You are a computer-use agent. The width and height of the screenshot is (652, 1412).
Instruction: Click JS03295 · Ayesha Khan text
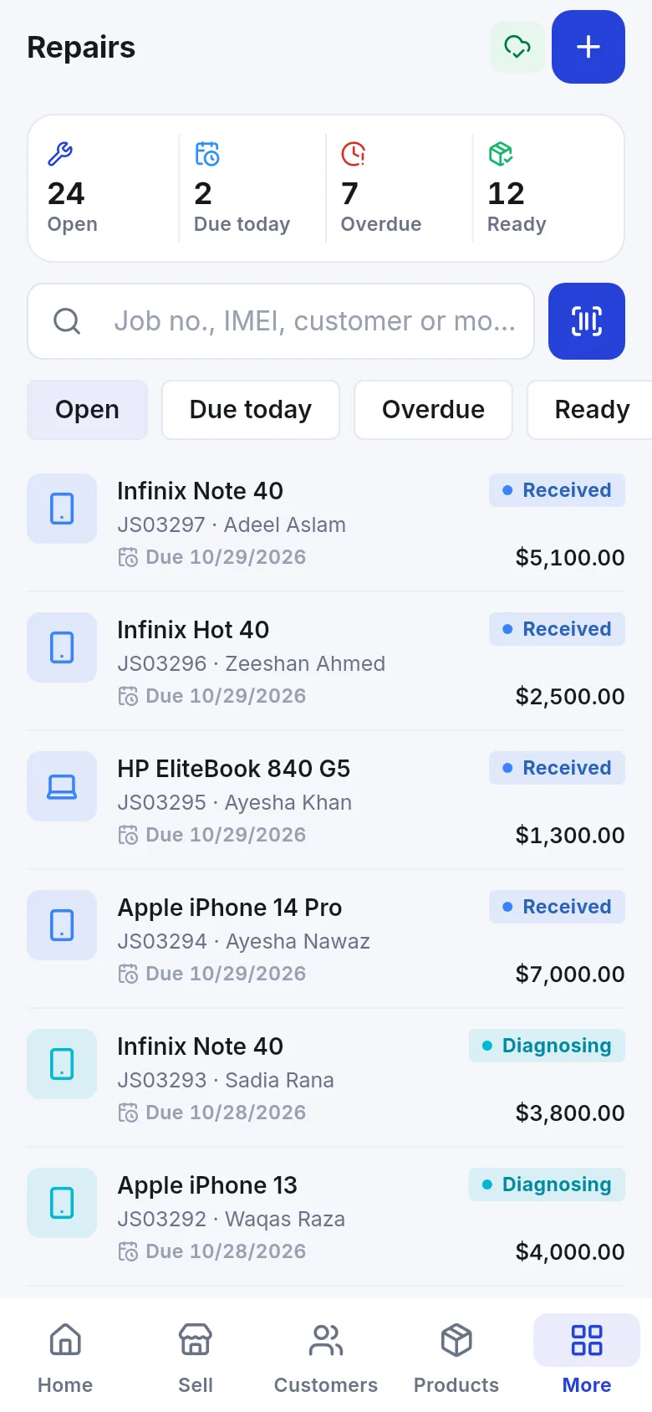point(235,802)
